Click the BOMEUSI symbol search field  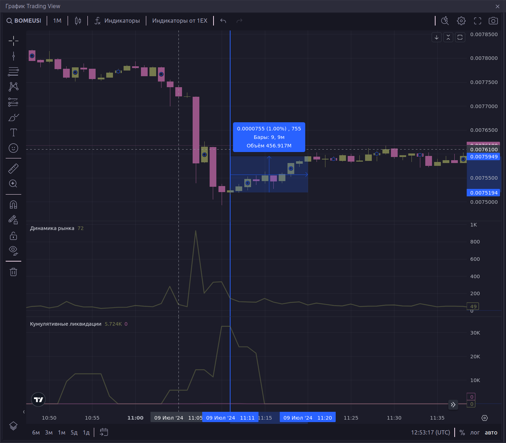tap(24, 21)
